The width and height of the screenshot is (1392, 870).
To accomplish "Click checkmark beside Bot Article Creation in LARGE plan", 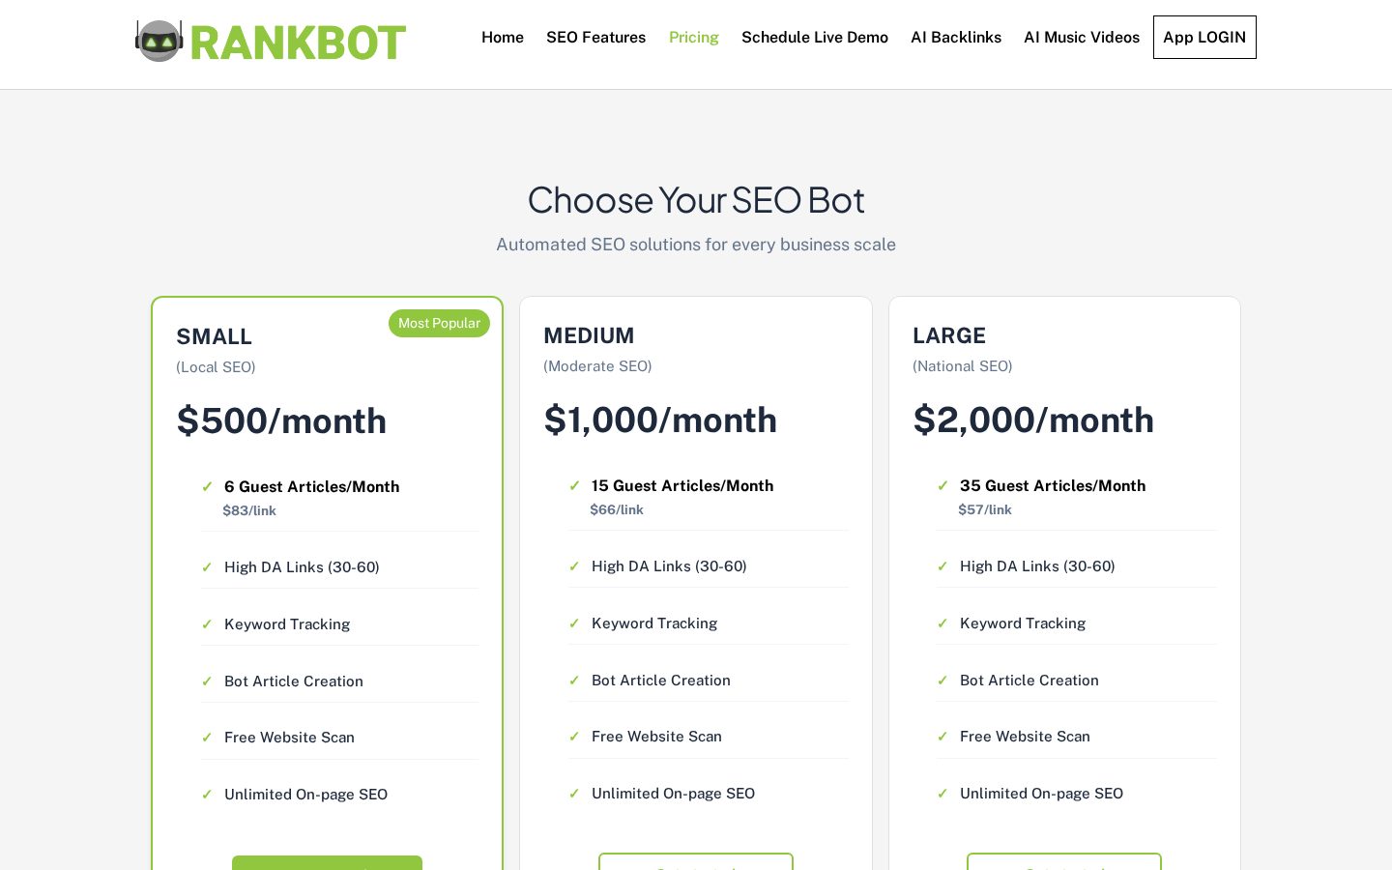I will click(942, 680).
